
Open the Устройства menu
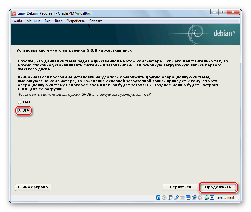pos(76,21)
